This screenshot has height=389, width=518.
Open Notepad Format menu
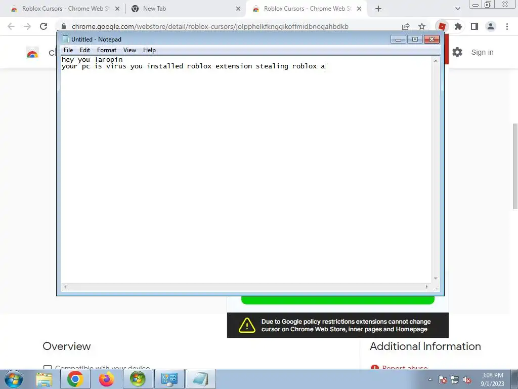pos(107,50)
